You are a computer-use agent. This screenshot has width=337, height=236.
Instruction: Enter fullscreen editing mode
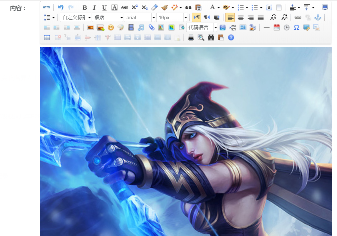click(325, 8)
